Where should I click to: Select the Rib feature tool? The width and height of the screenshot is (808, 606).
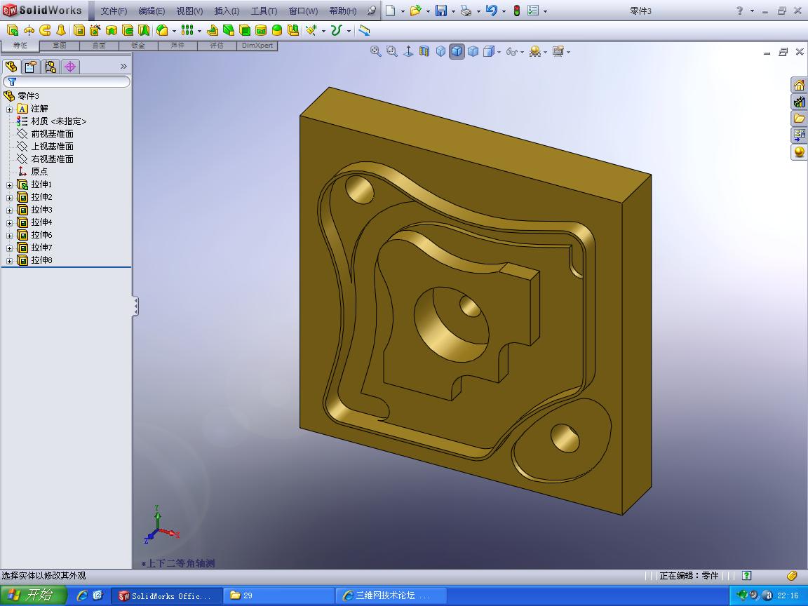(213, 30)
